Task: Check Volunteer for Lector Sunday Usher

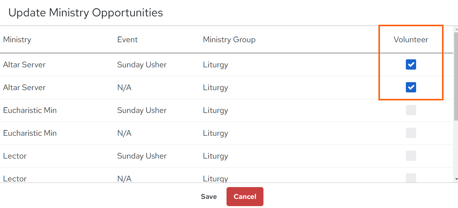Action: pos(411,156)
